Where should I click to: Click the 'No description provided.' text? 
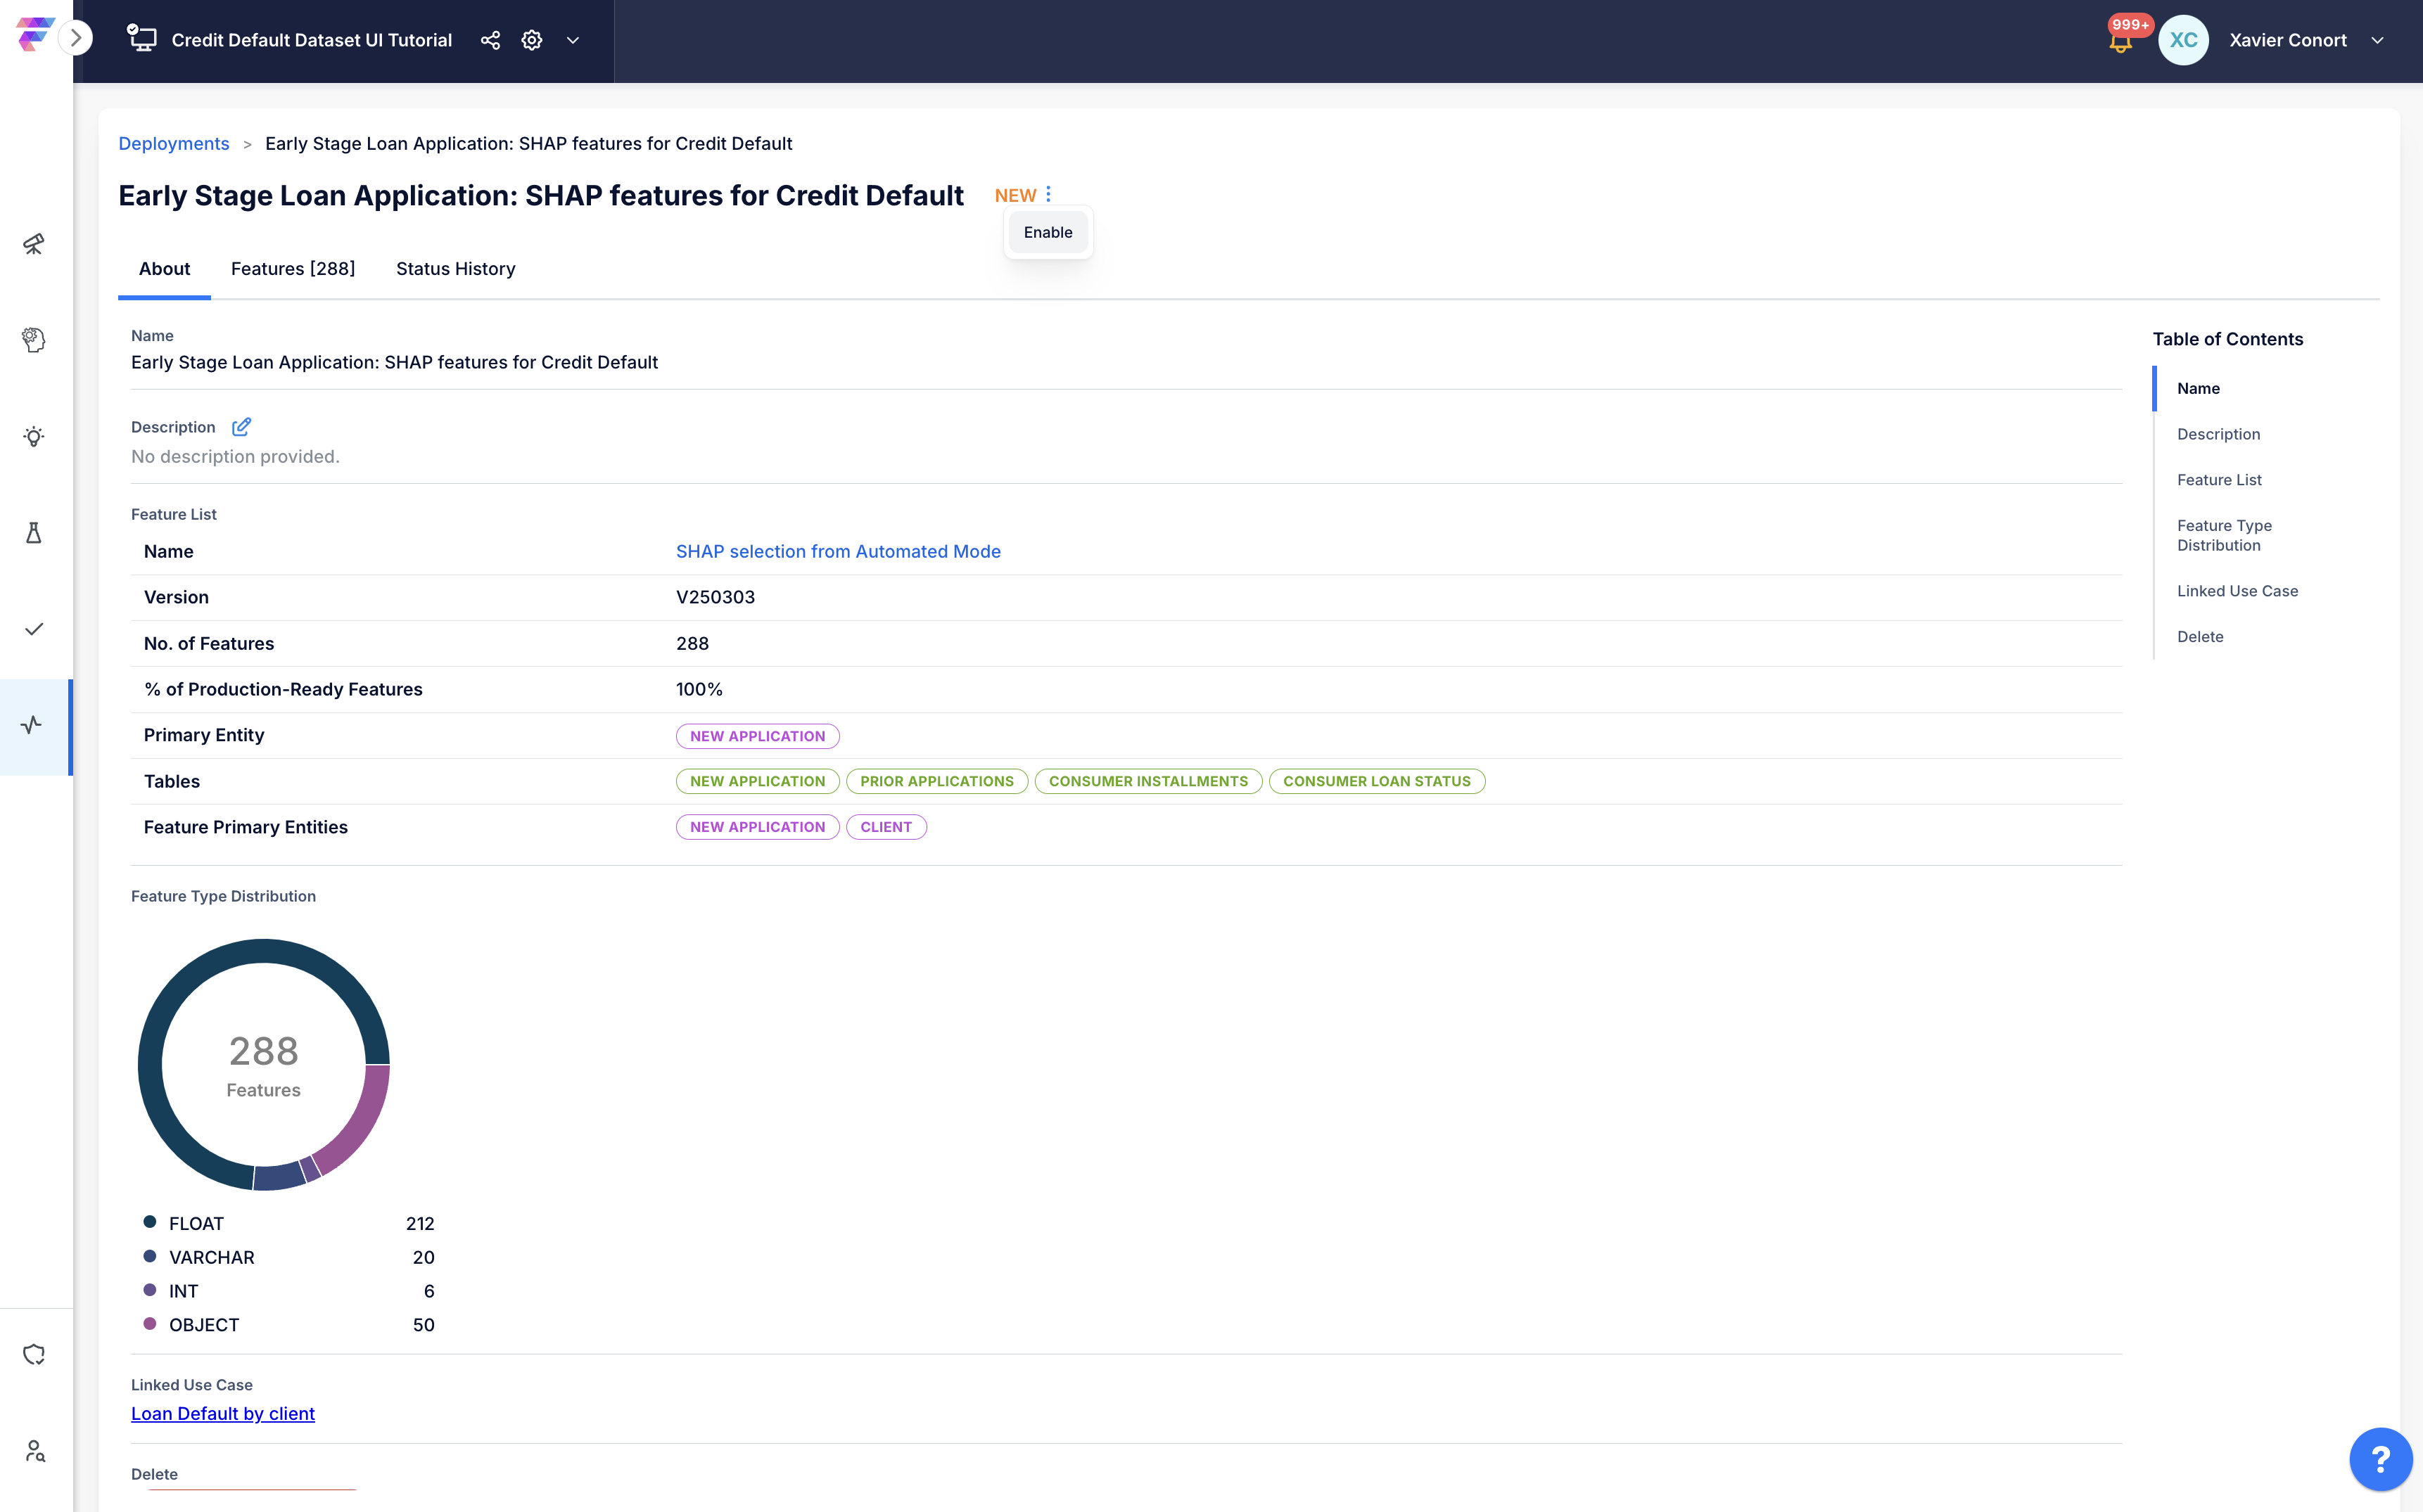pyautogui.click(x=235, y=456)
